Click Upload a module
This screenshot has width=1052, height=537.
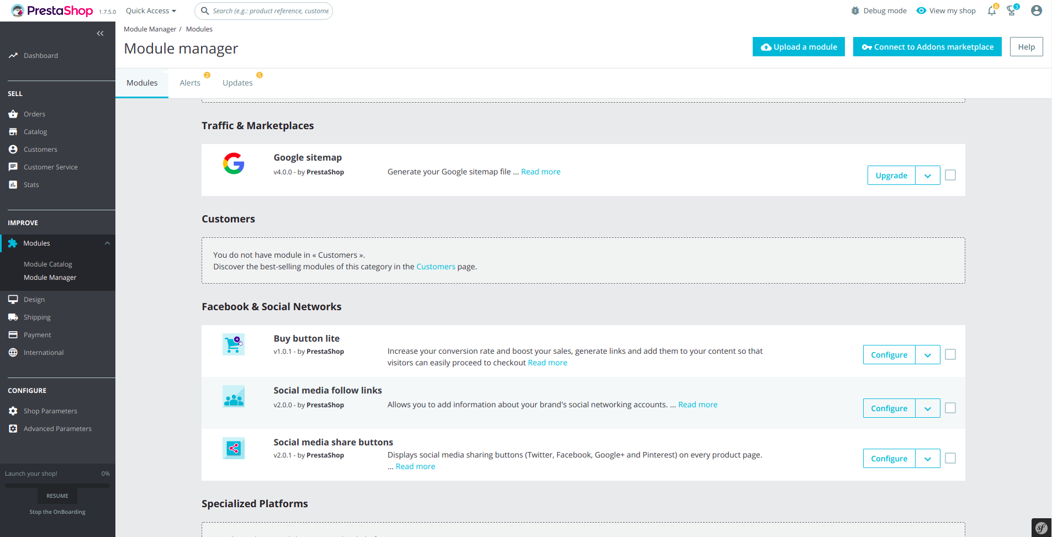click(x=799, y=46)
